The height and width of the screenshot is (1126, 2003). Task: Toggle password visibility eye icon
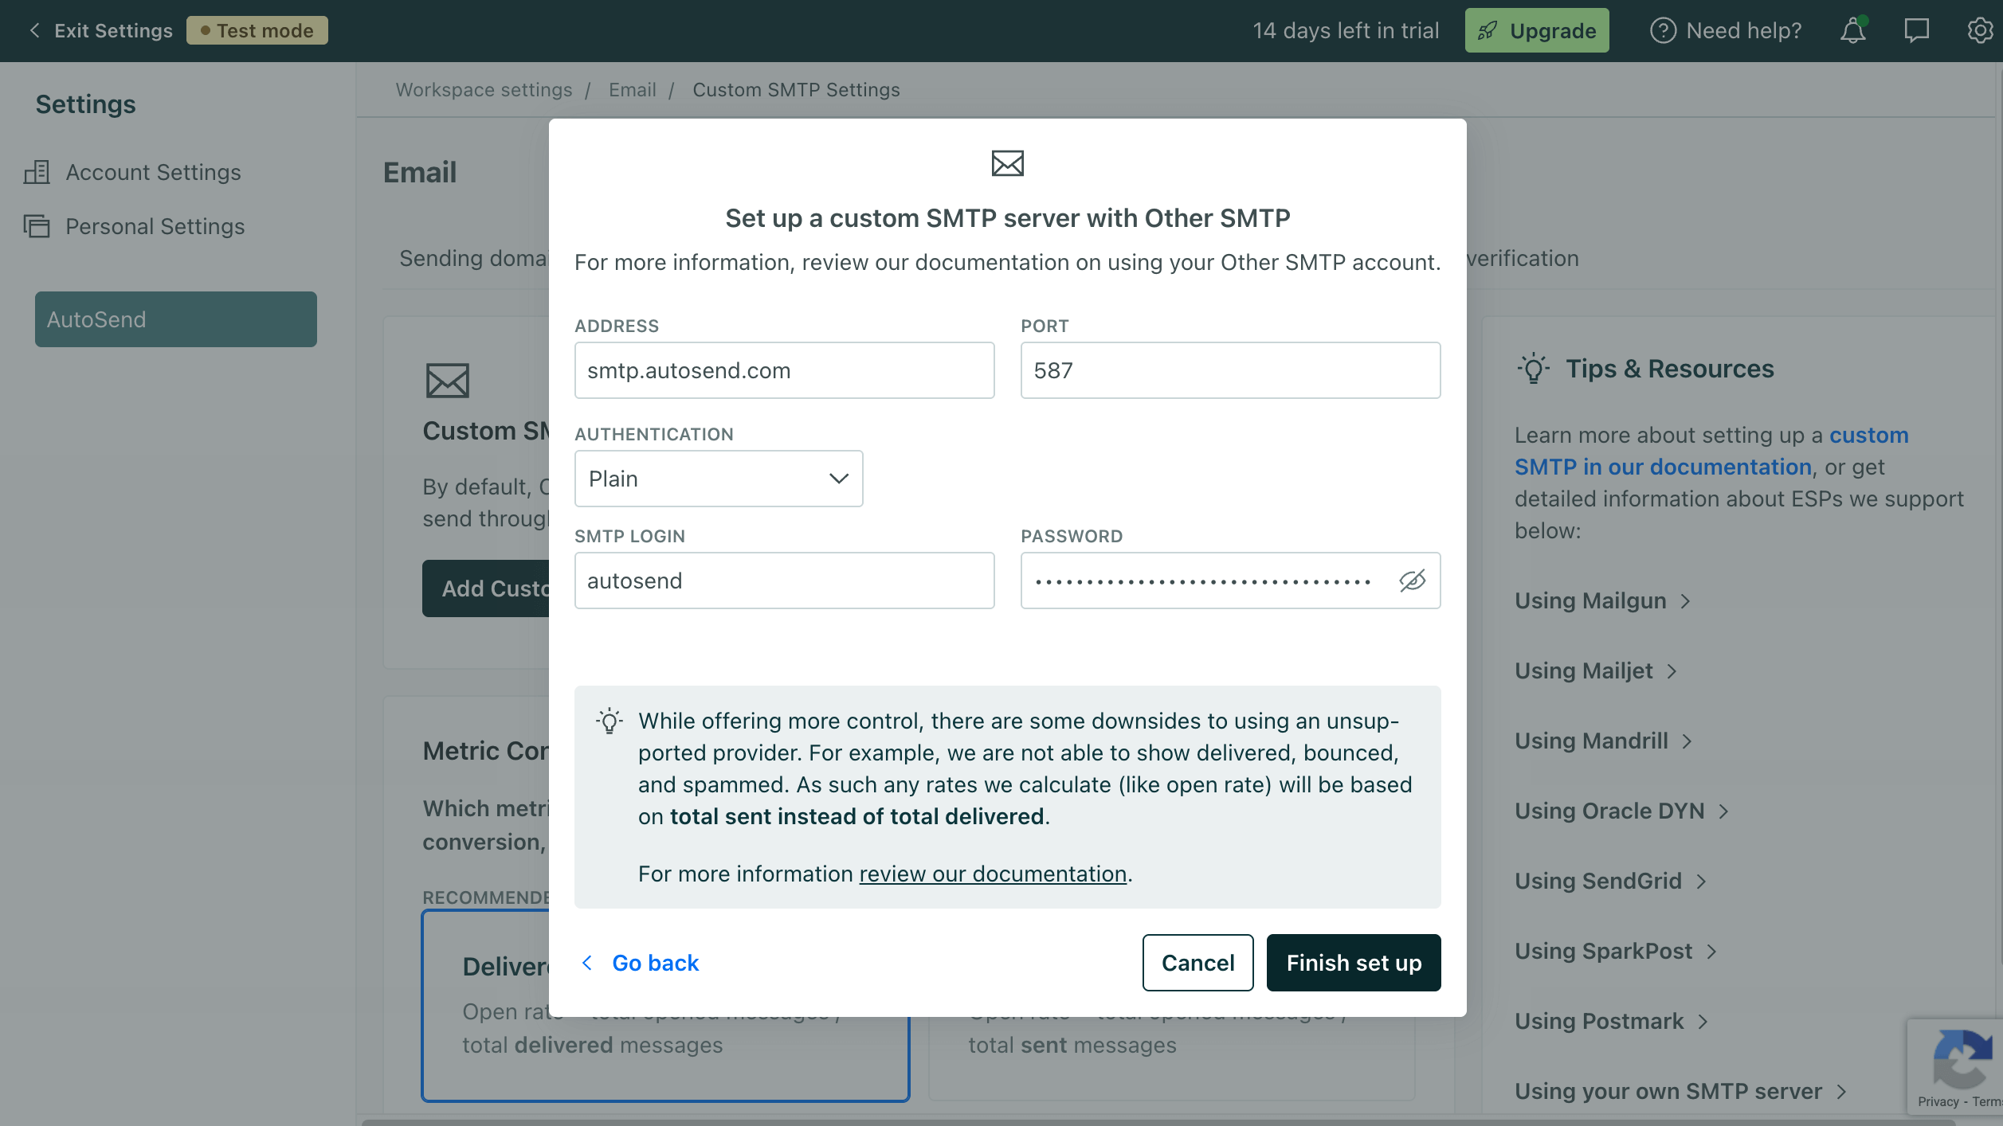point(1412,581)
